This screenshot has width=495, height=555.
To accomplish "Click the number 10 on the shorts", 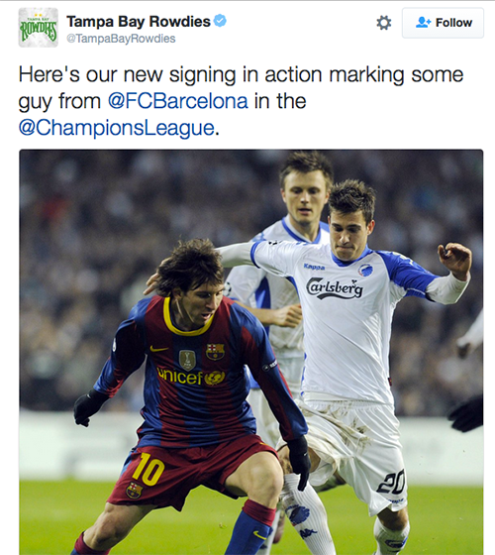I will tap(148, 469).
